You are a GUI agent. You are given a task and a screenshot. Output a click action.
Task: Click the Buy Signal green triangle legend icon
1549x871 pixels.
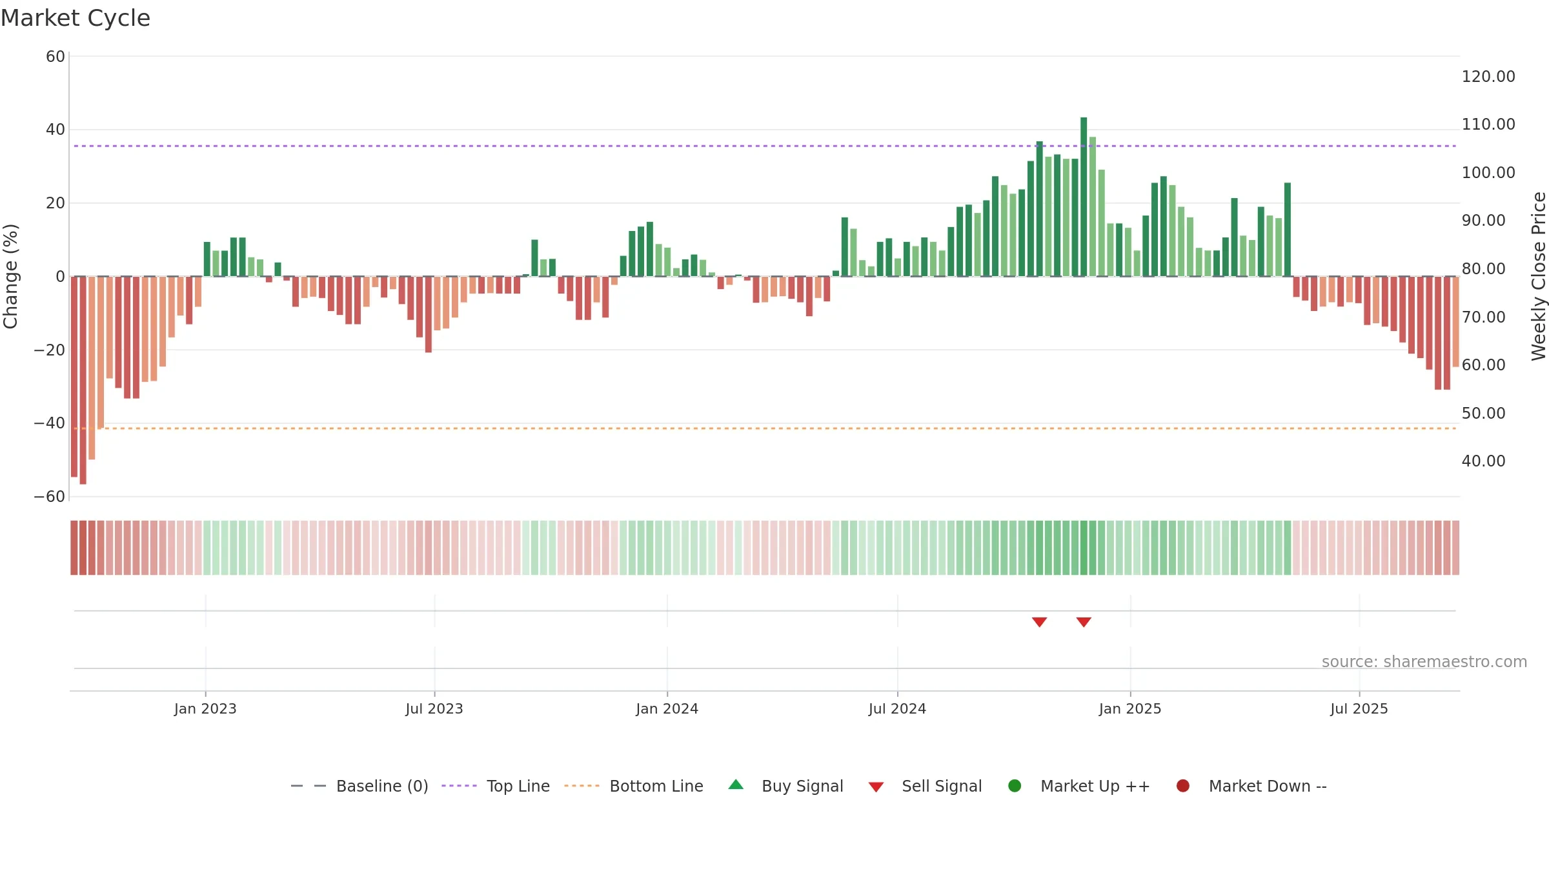(x=736, y=785)
